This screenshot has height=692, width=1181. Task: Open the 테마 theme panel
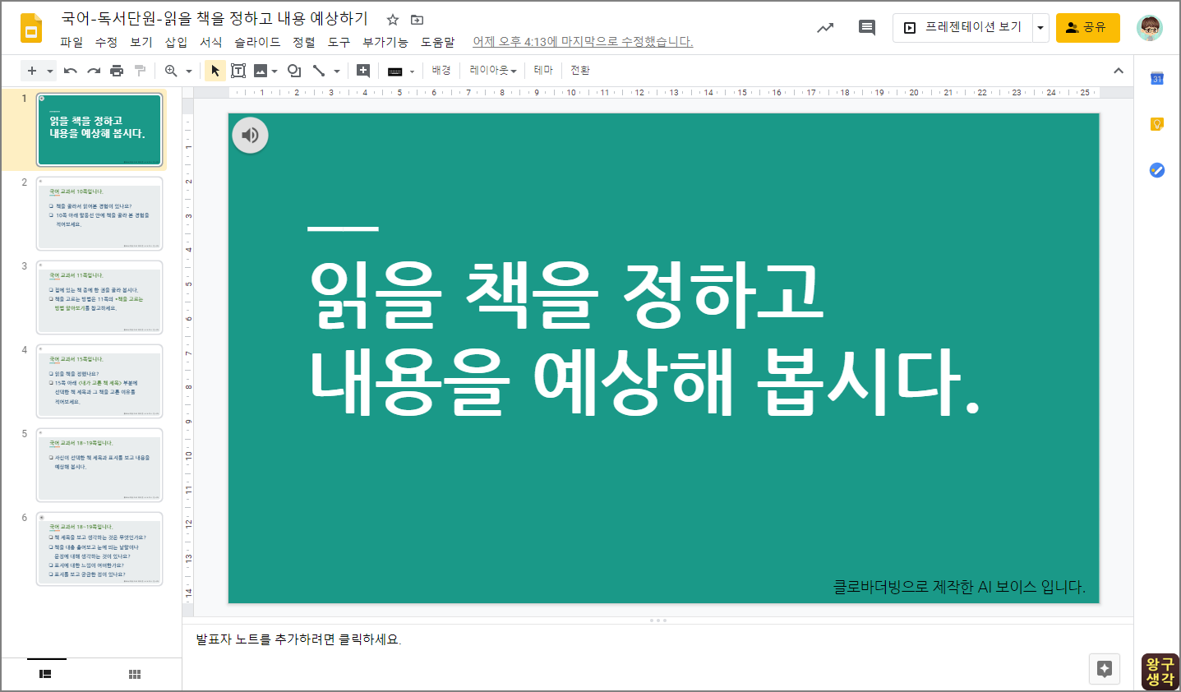click(543, 71)
